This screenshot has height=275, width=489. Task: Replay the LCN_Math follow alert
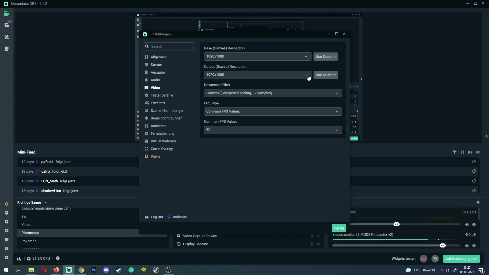tap(474, 181)
